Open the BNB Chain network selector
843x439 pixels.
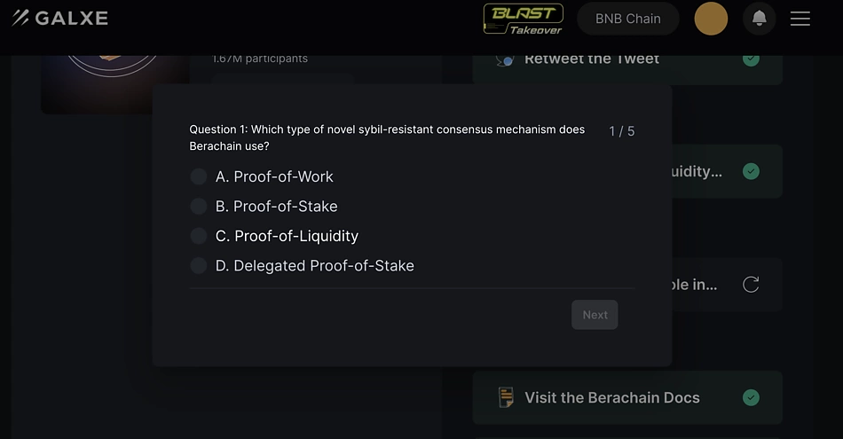click(628, 19)
